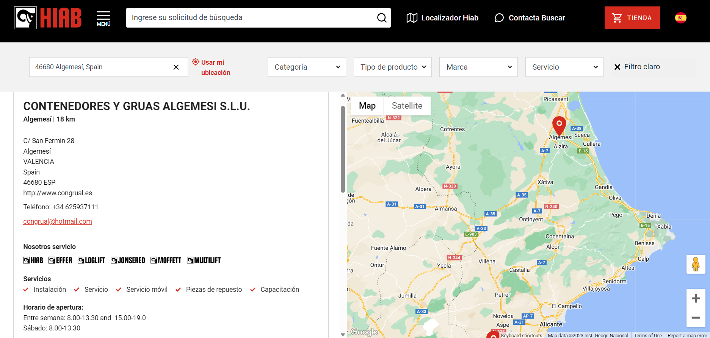This screenshot has width=710, height=338.
Task: Expand the Marca dropdown
Action: [x=478, y=67]
